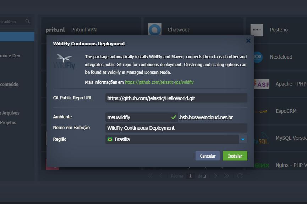Click the Ambiente name input field
The width and height of the screenshot is (307, 204).
click(138, 117)
